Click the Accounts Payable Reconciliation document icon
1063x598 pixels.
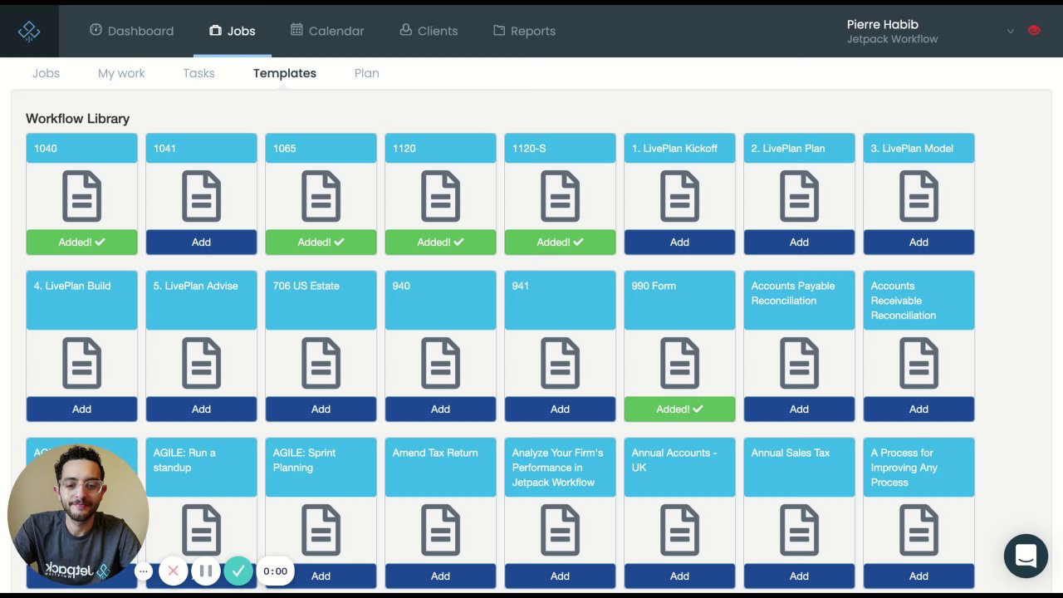point(799,363)
